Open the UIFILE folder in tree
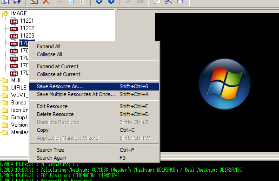This screenshot has width=279, height=181. [19, 88]
